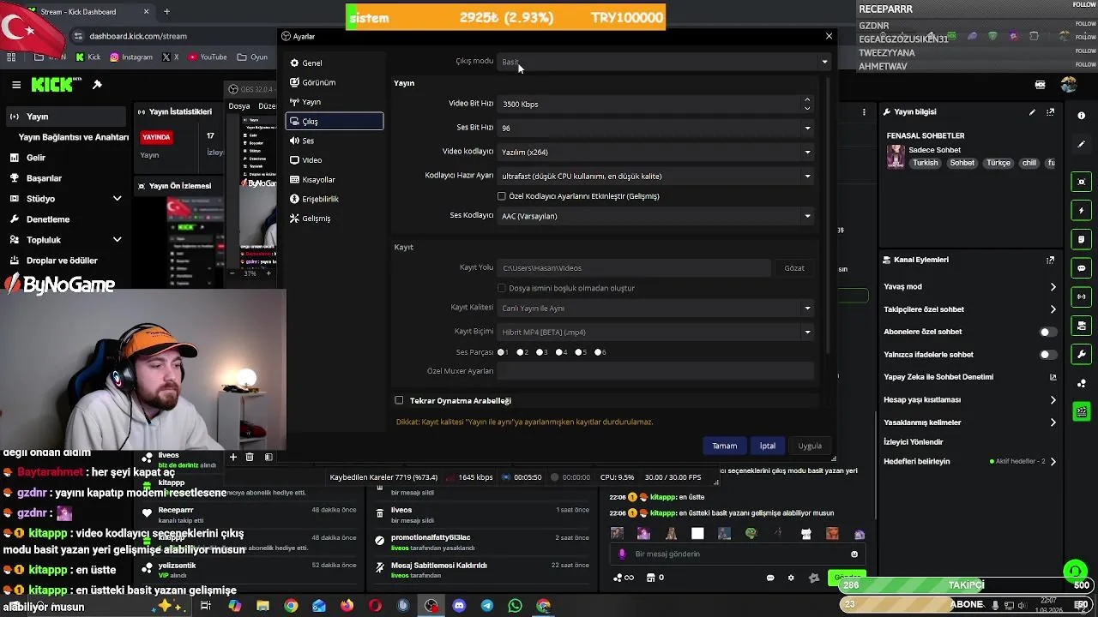
Task: Click message field Bir mesaj gönderin
Action: click(x=738, y=554)
